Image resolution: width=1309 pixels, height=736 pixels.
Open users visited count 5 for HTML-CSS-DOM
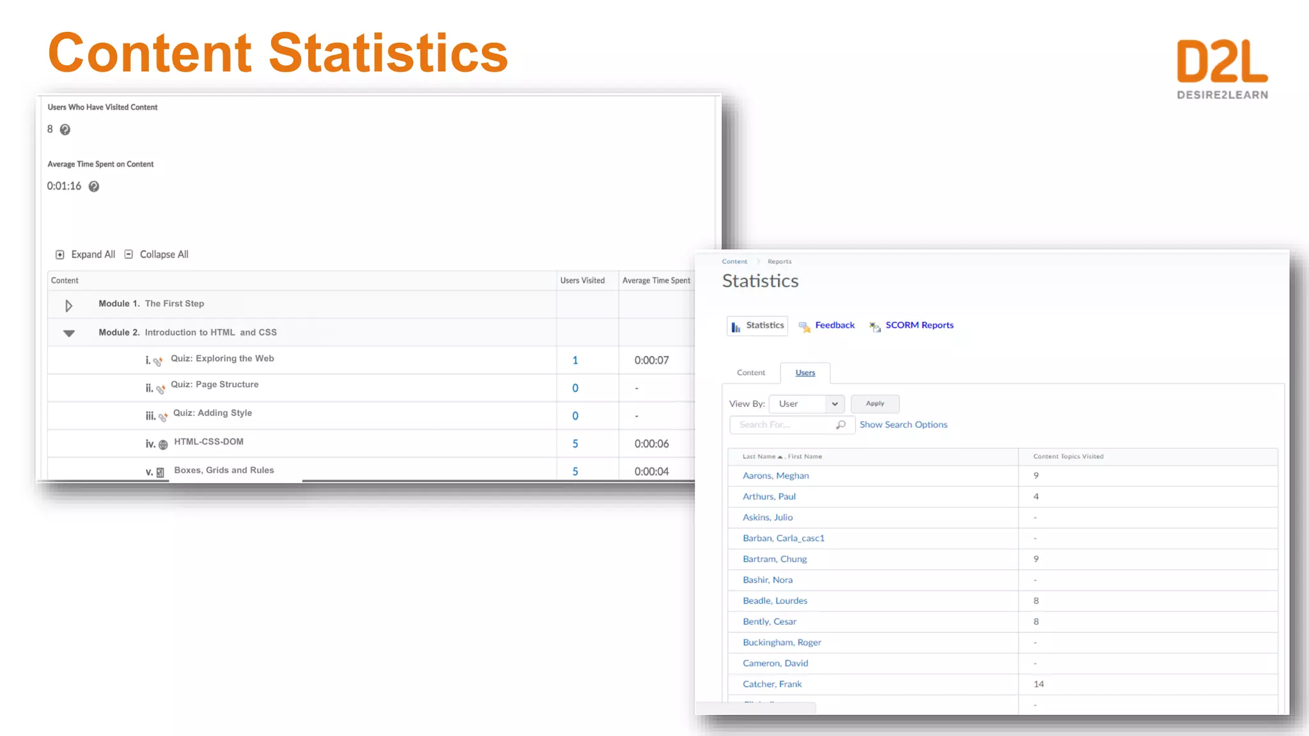click(575, 444)
